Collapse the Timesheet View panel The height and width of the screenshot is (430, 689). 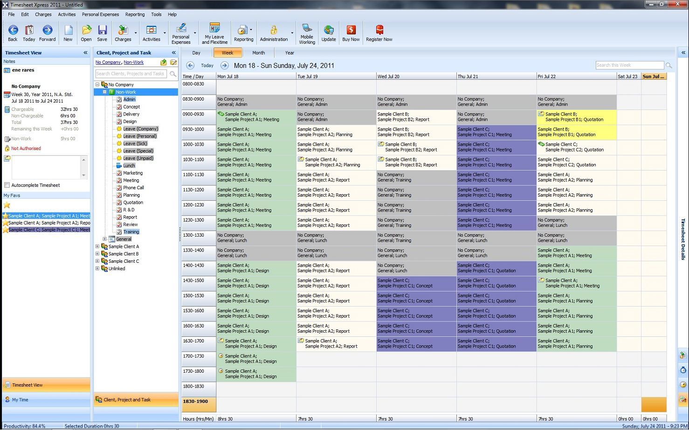(85, 53)
